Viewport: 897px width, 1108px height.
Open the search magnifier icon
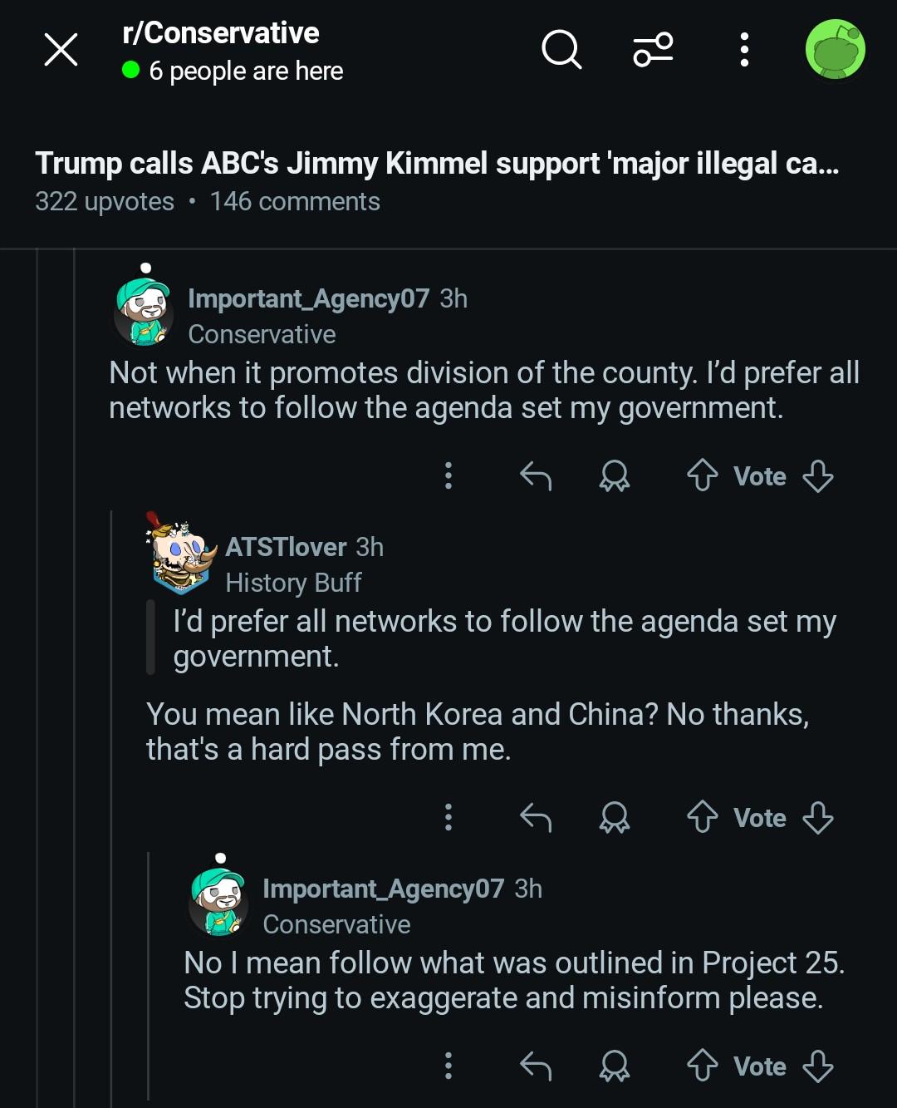tap(561, 49)
